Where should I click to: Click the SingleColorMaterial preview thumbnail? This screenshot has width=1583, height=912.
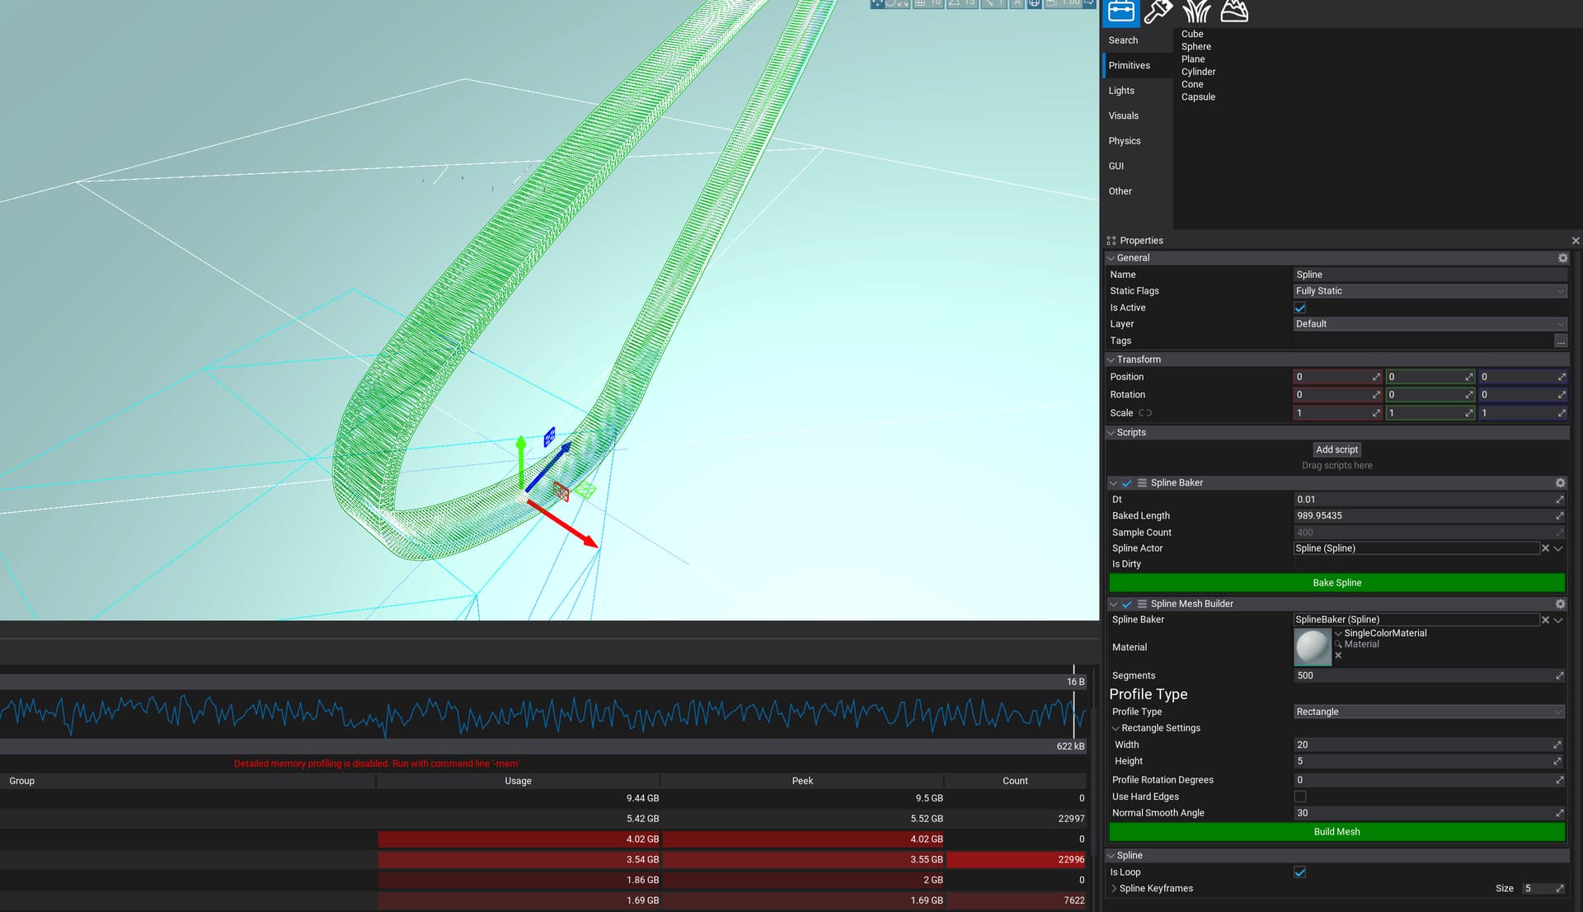(x=1313, y=647)
